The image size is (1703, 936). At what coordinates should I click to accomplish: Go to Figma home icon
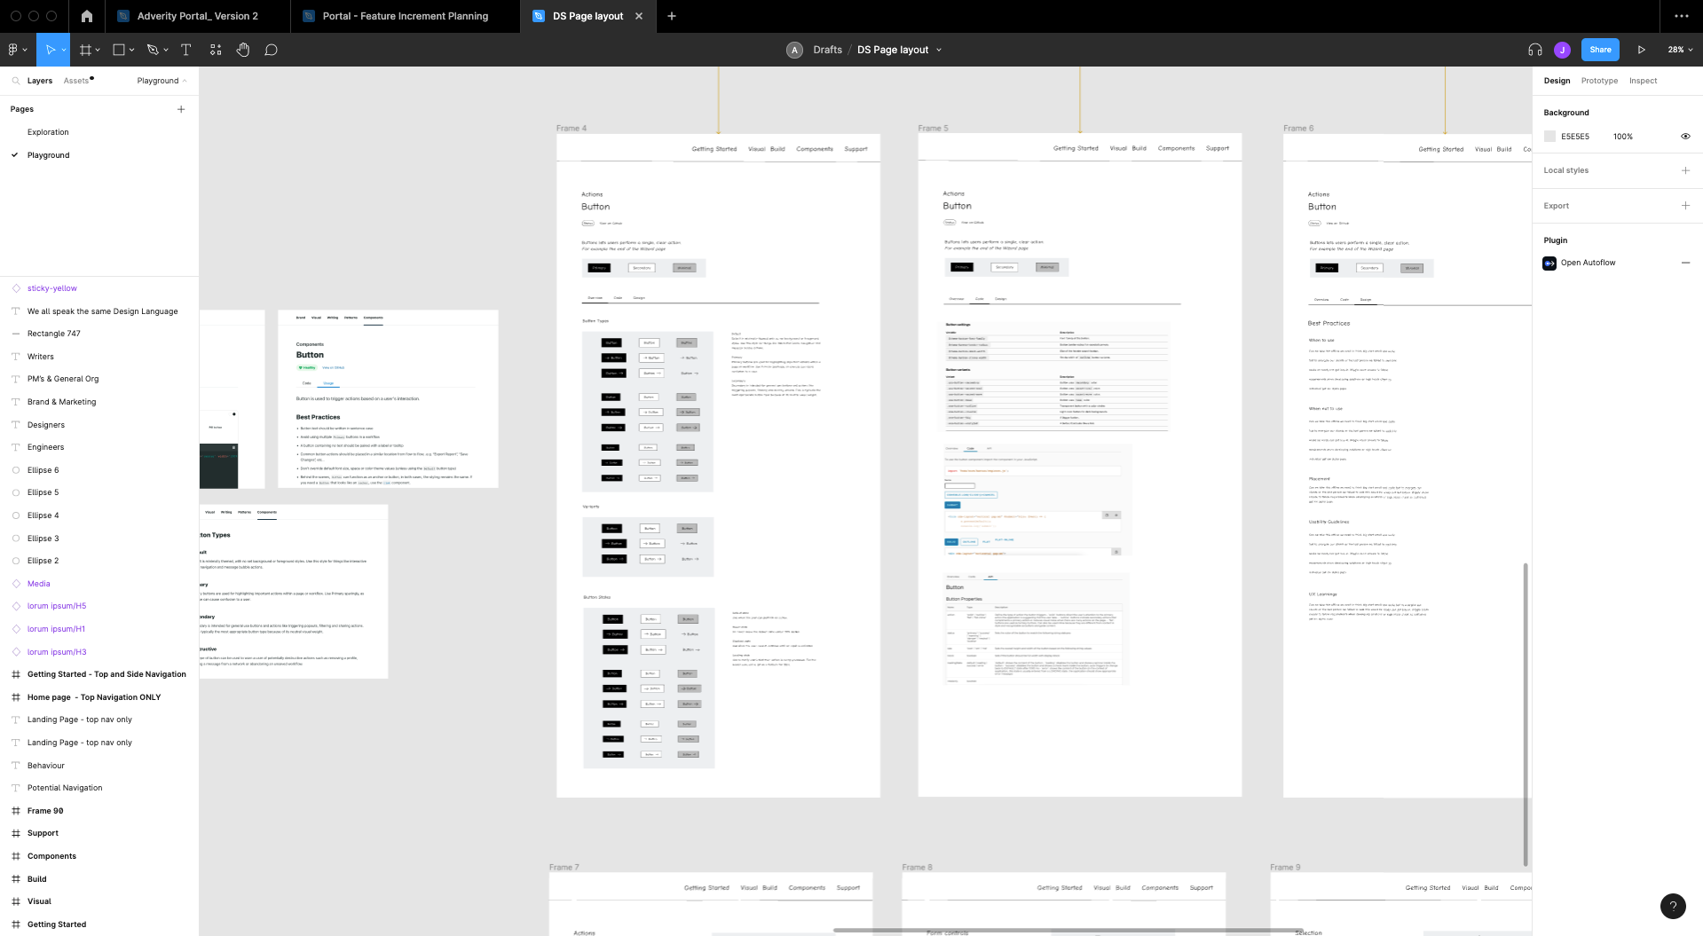click(x=86, y=16)
